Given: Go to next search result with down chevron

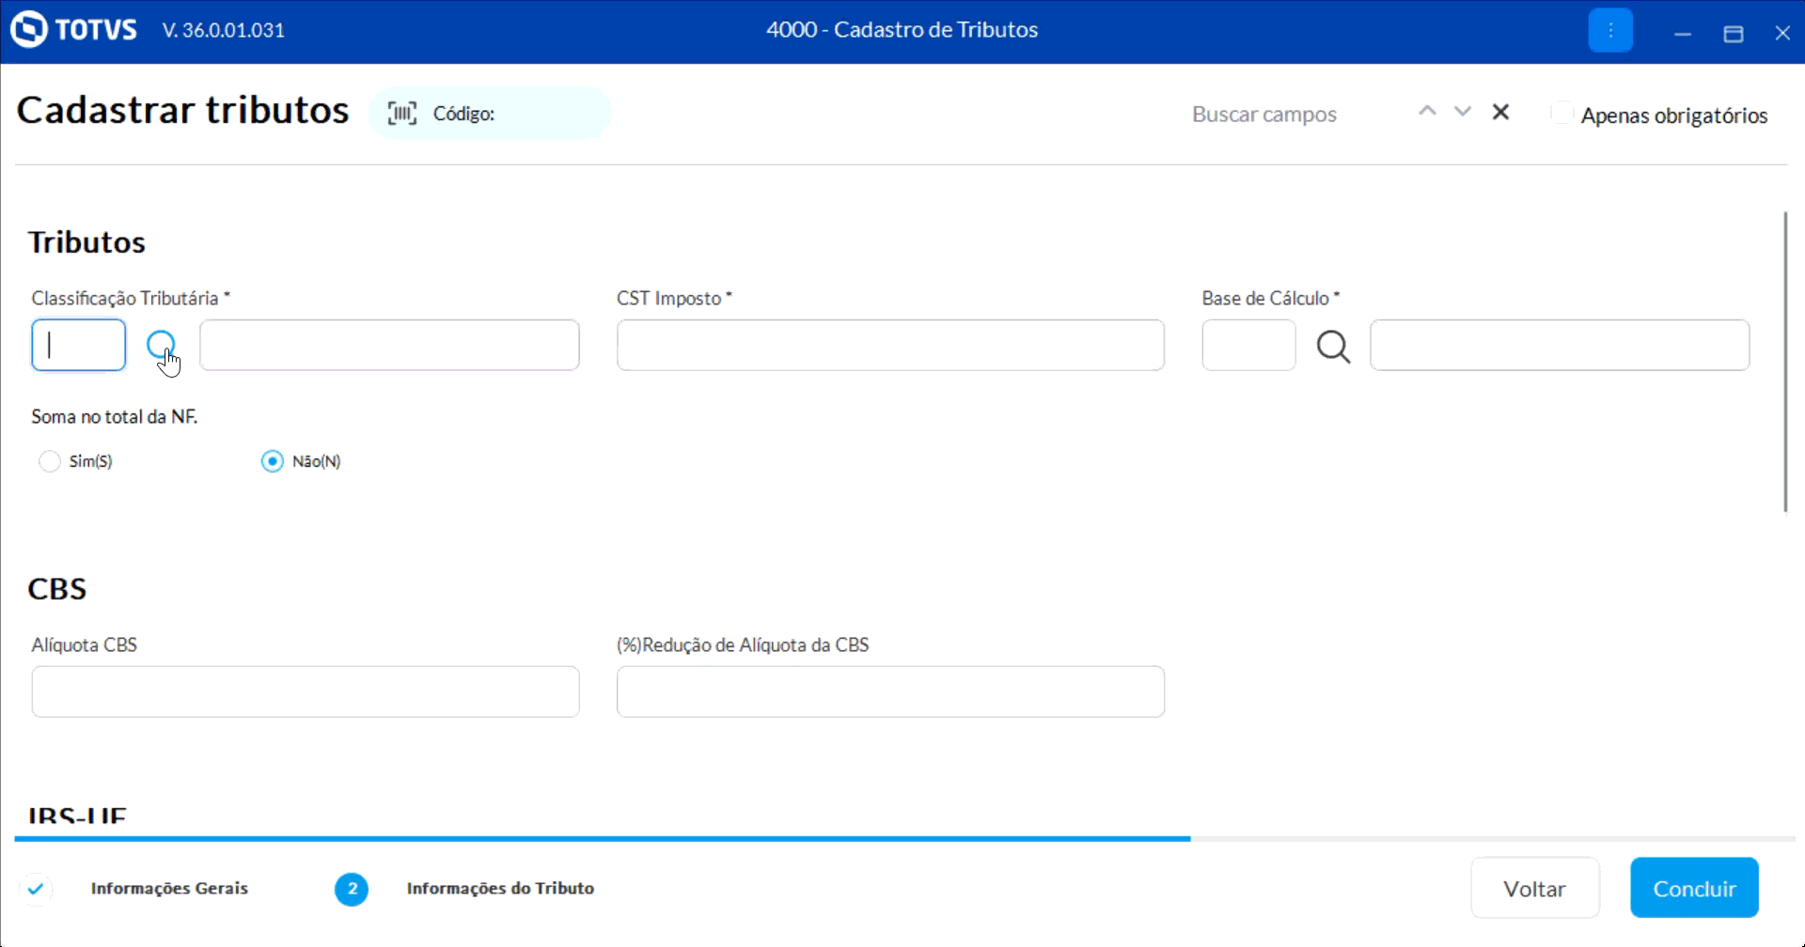Looking at the screenshot, I should point(1462,112).
